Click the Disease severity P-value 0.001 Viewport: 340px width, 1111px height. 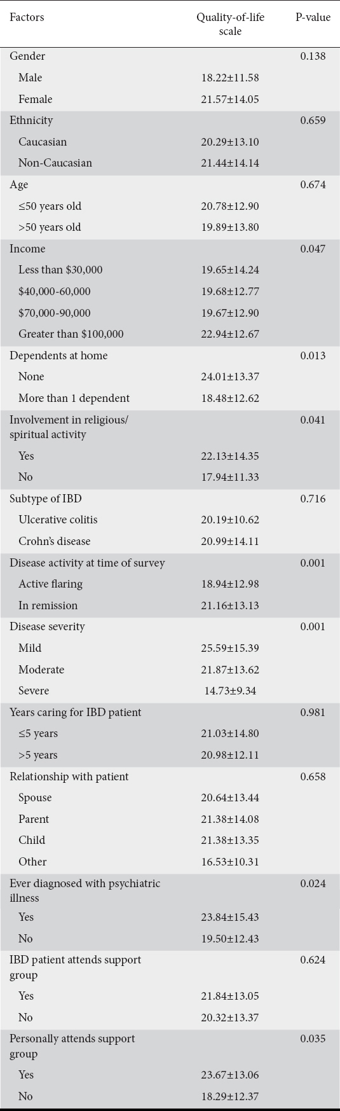click(x=313, y=626)
